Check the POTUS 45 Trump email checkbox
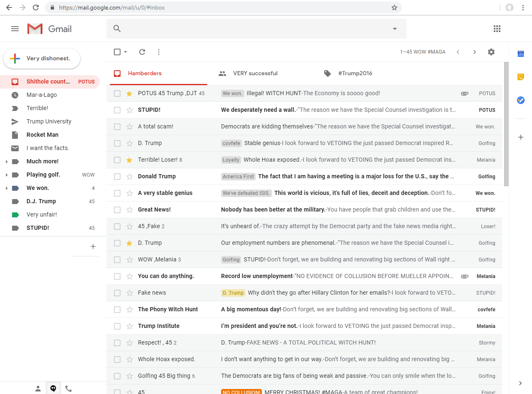This screenshot has height=394, width=532. (x=117, y=94)
